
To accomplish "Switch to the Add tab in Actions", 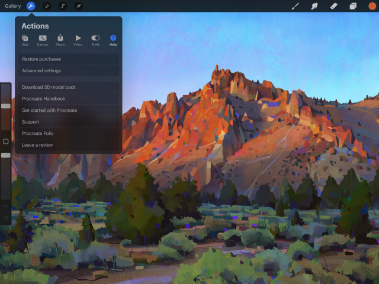I will 25,40.
